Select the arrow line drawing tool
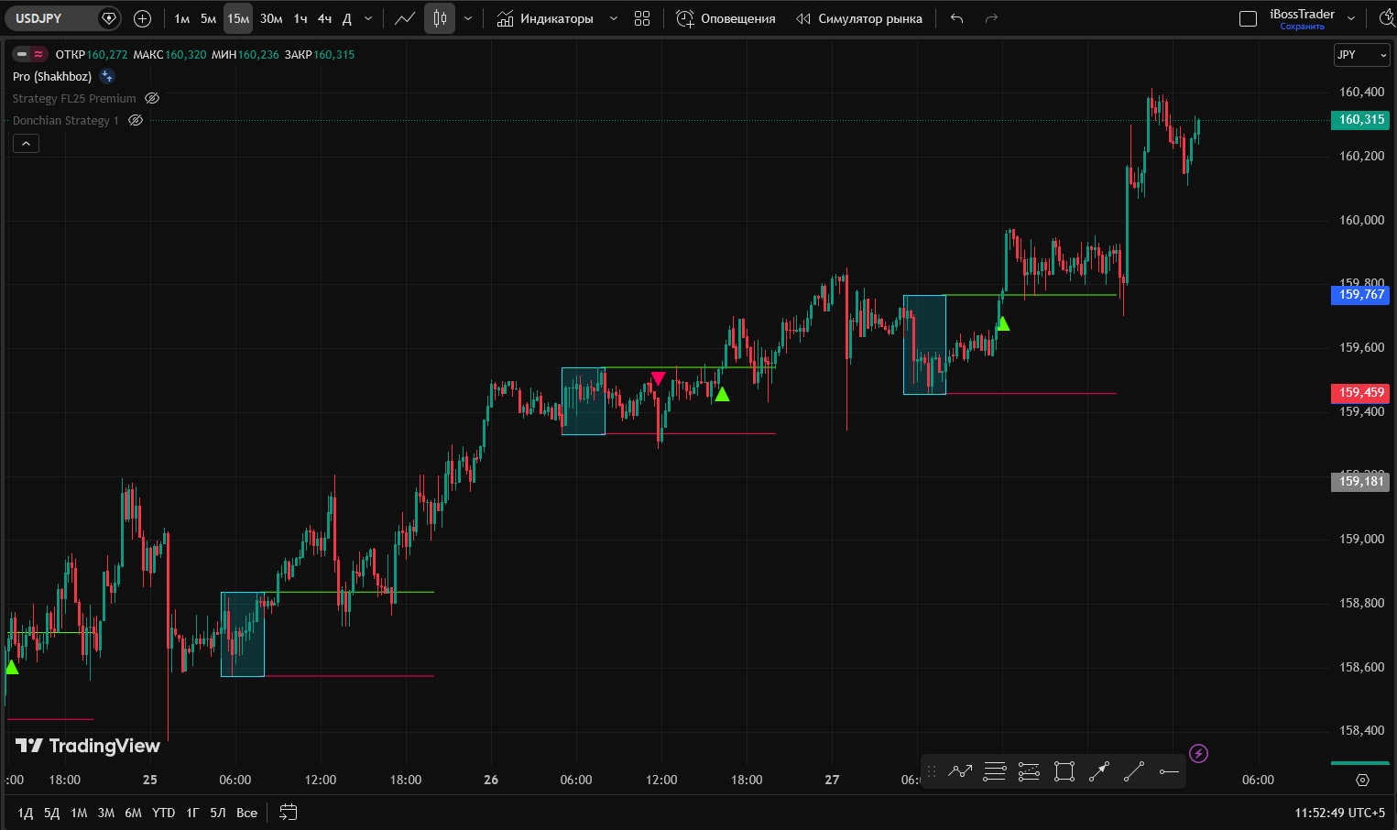 (x=1099, y=771)
